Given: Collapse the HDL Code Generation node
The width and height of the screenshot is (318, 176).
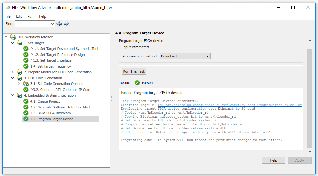Looking at the screenshot, I should pyautogui.click(x=13, y=78).
